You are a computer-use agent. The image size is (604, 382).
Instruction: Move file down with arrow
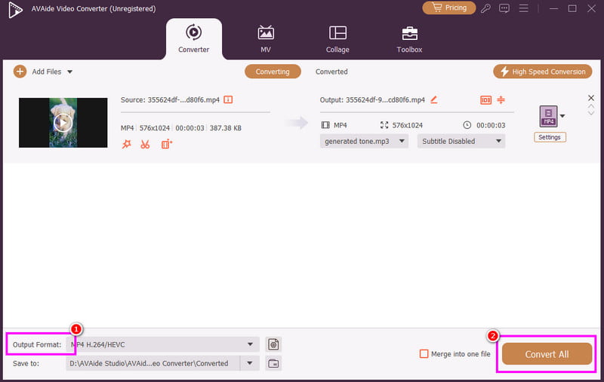coord(591,113)
